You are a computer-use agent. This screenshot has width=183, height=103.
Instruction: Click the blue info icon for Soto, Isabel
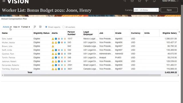point(56,39)
